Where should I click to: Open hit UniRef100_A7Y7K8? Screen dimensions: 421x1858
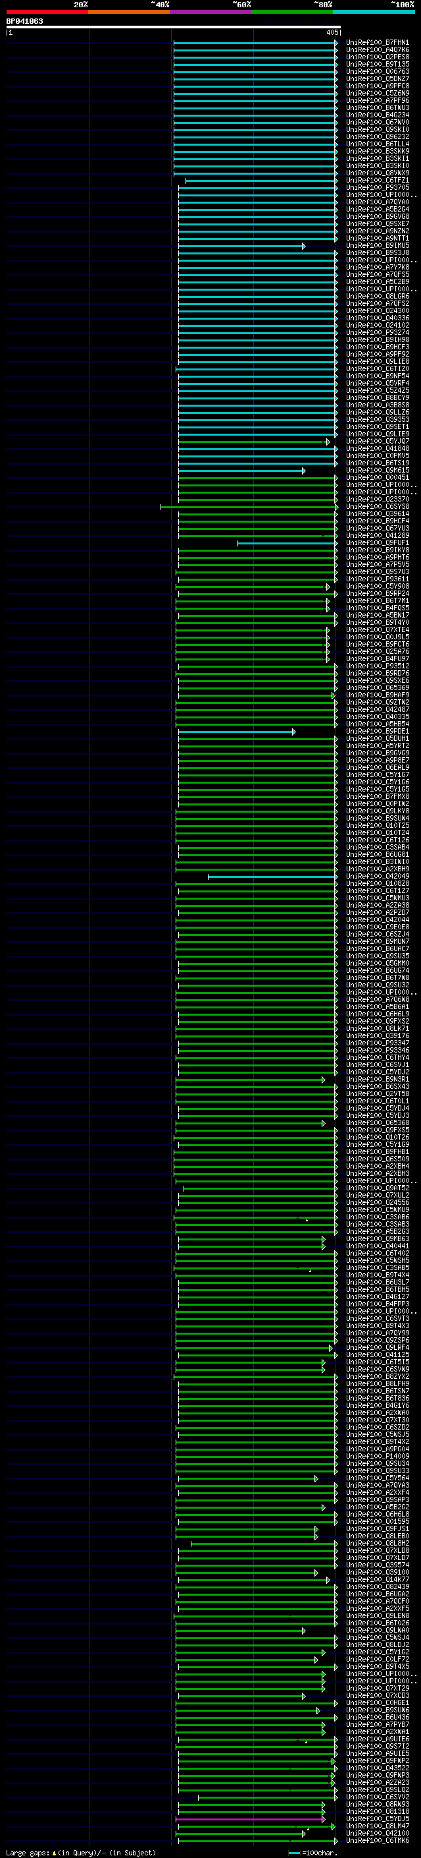pos(377,267)
